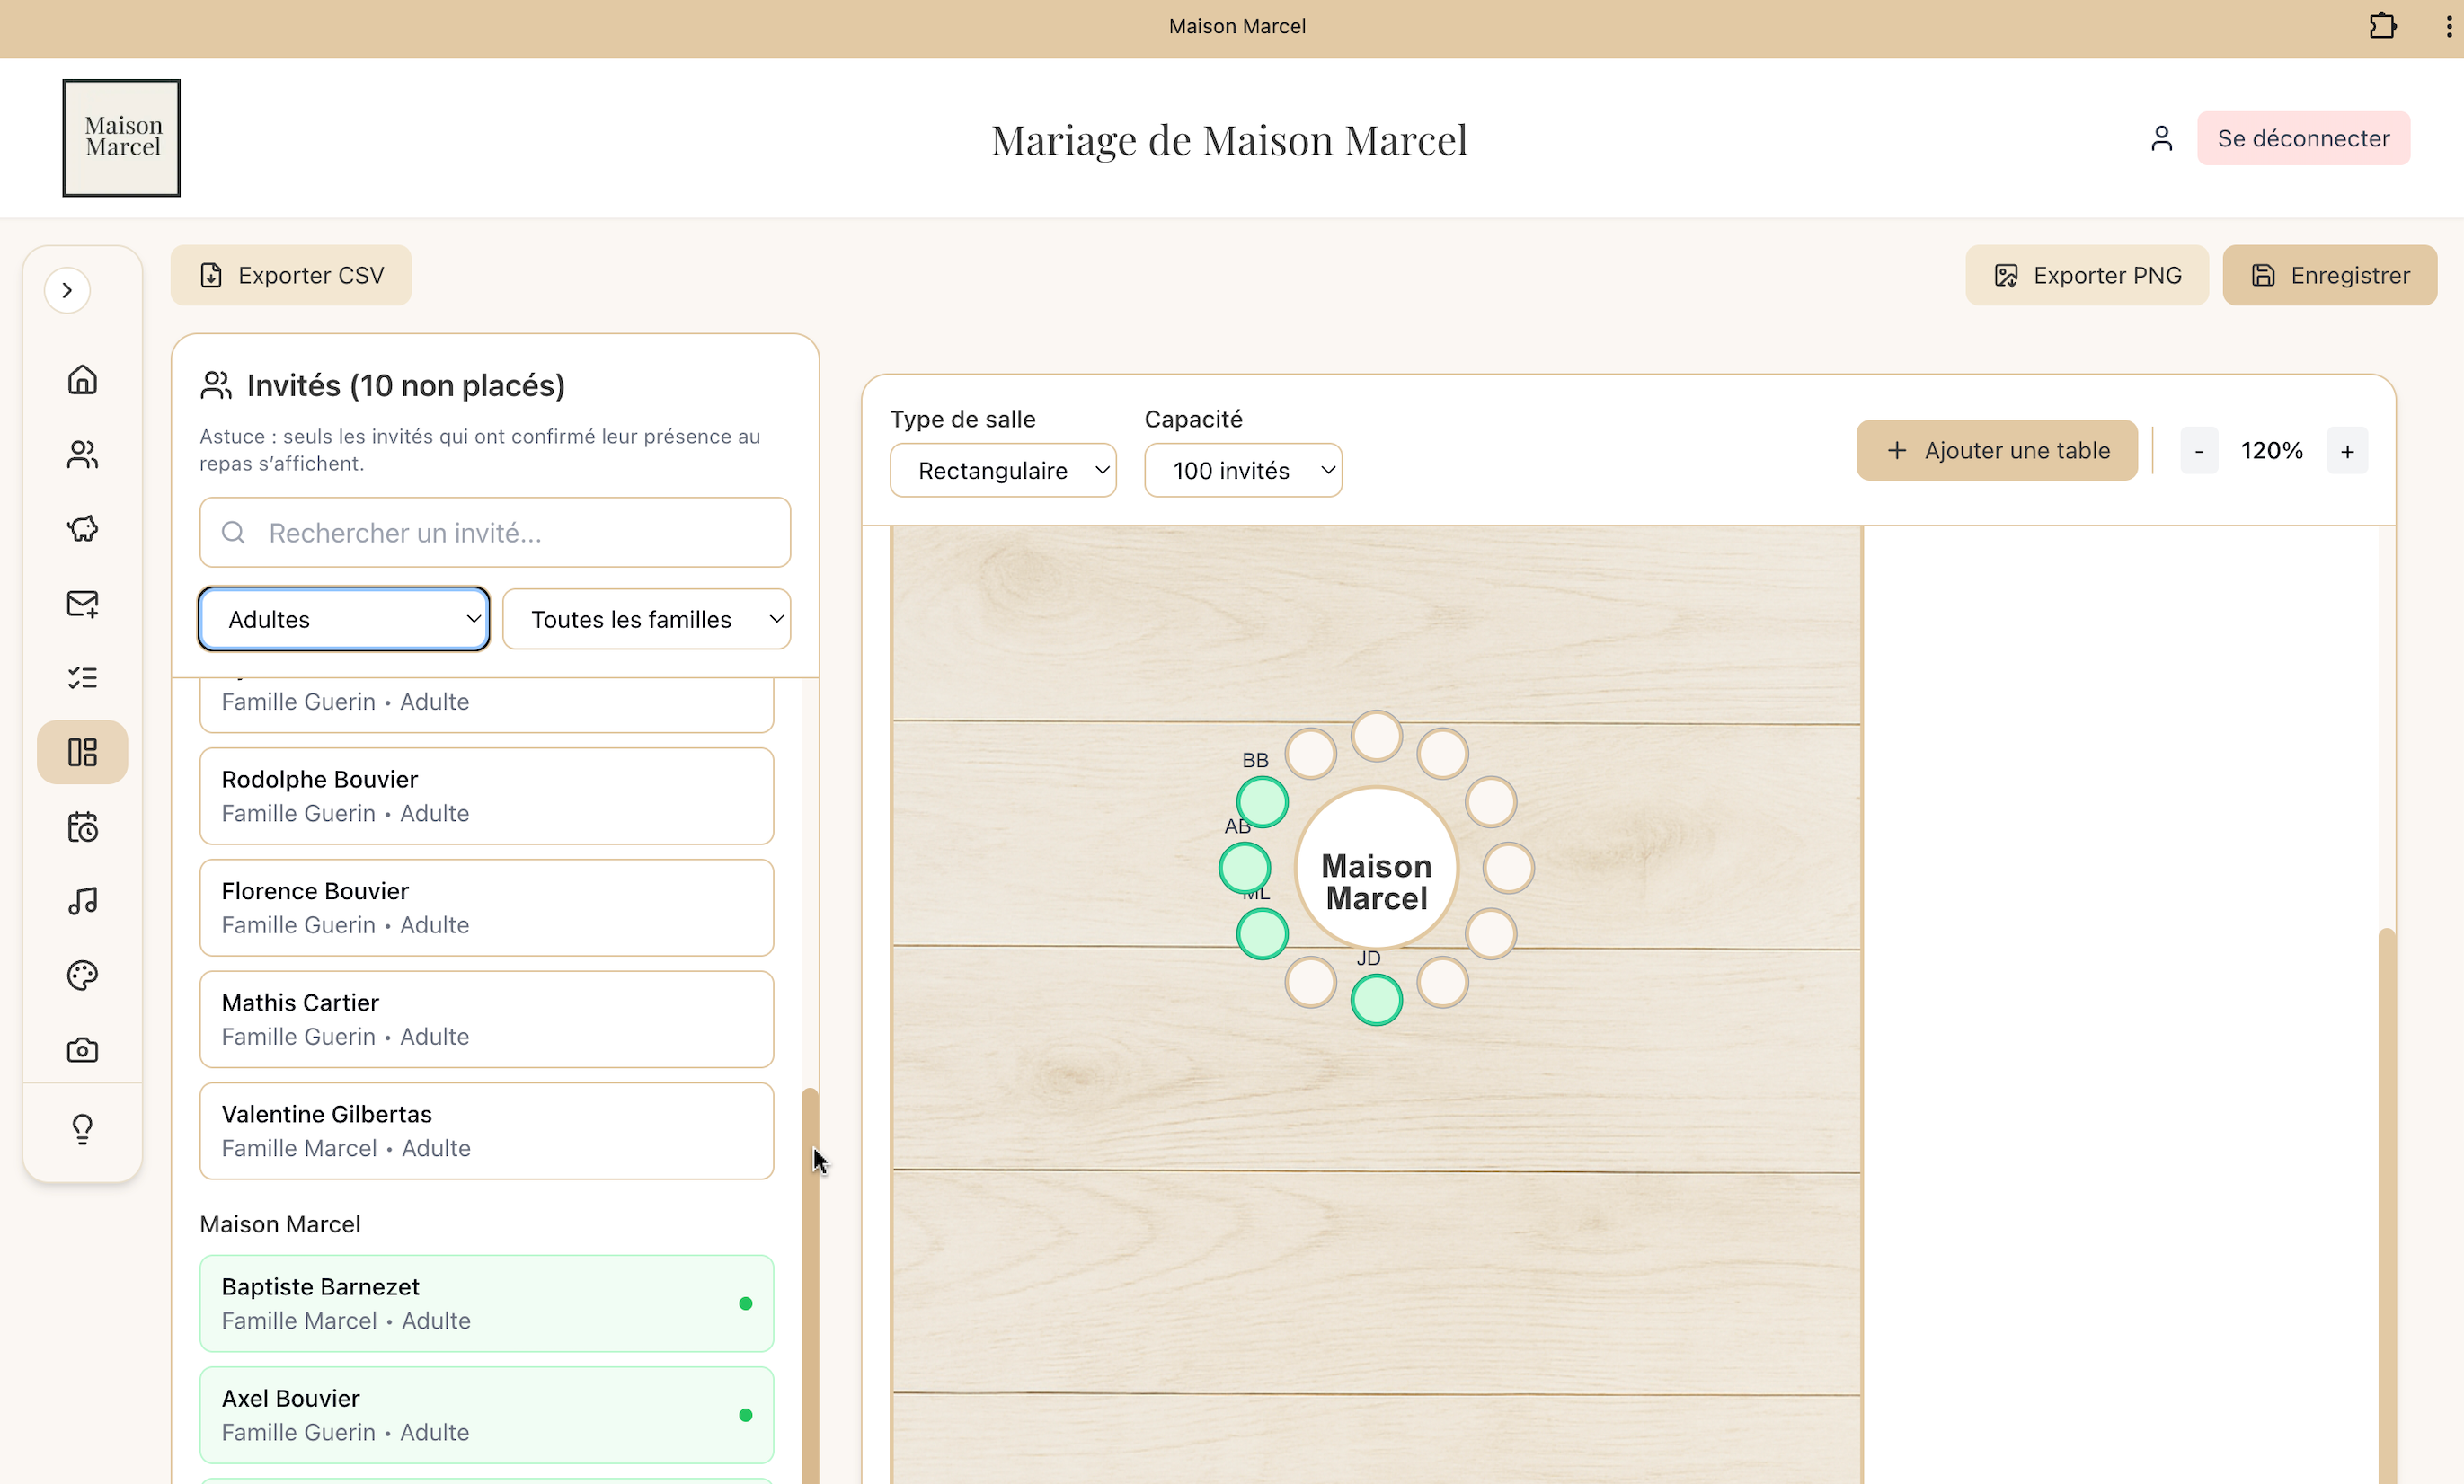Click the Enregistrer button
2464x1484 pixels.
click(2329, 276)
